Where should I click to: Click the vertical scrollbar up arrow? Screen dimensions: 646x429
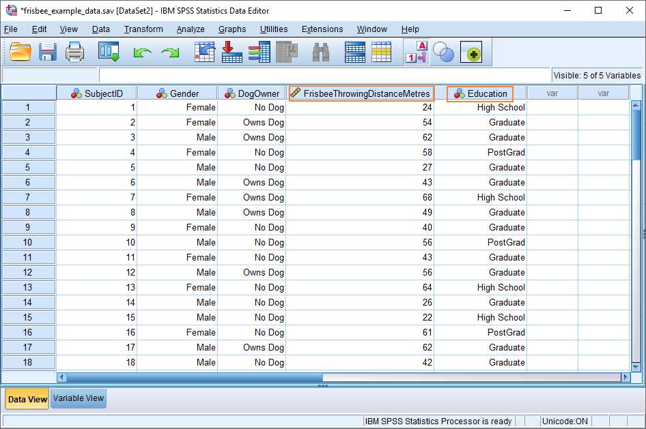click(636, 105)
